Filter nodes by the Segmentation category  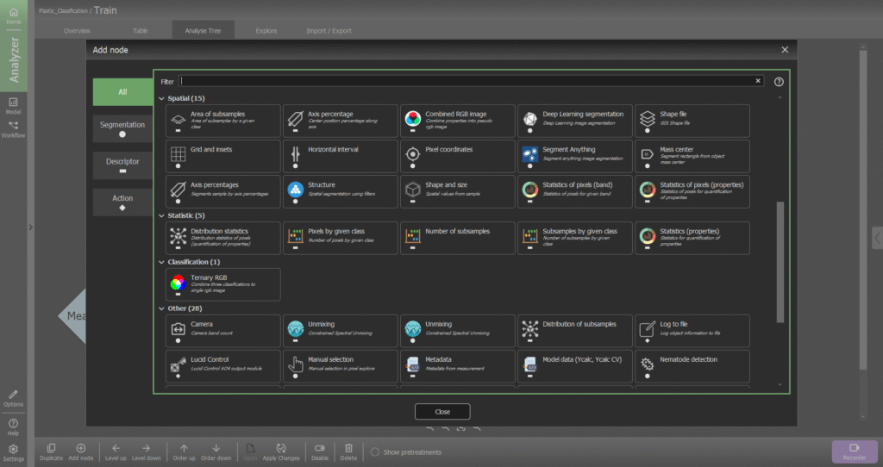click(122, 128)
